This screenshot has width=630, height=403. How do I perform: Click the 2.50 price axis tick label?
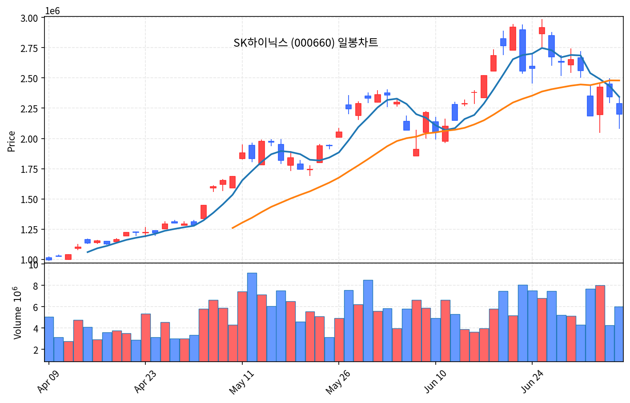(x=29, y=78)
